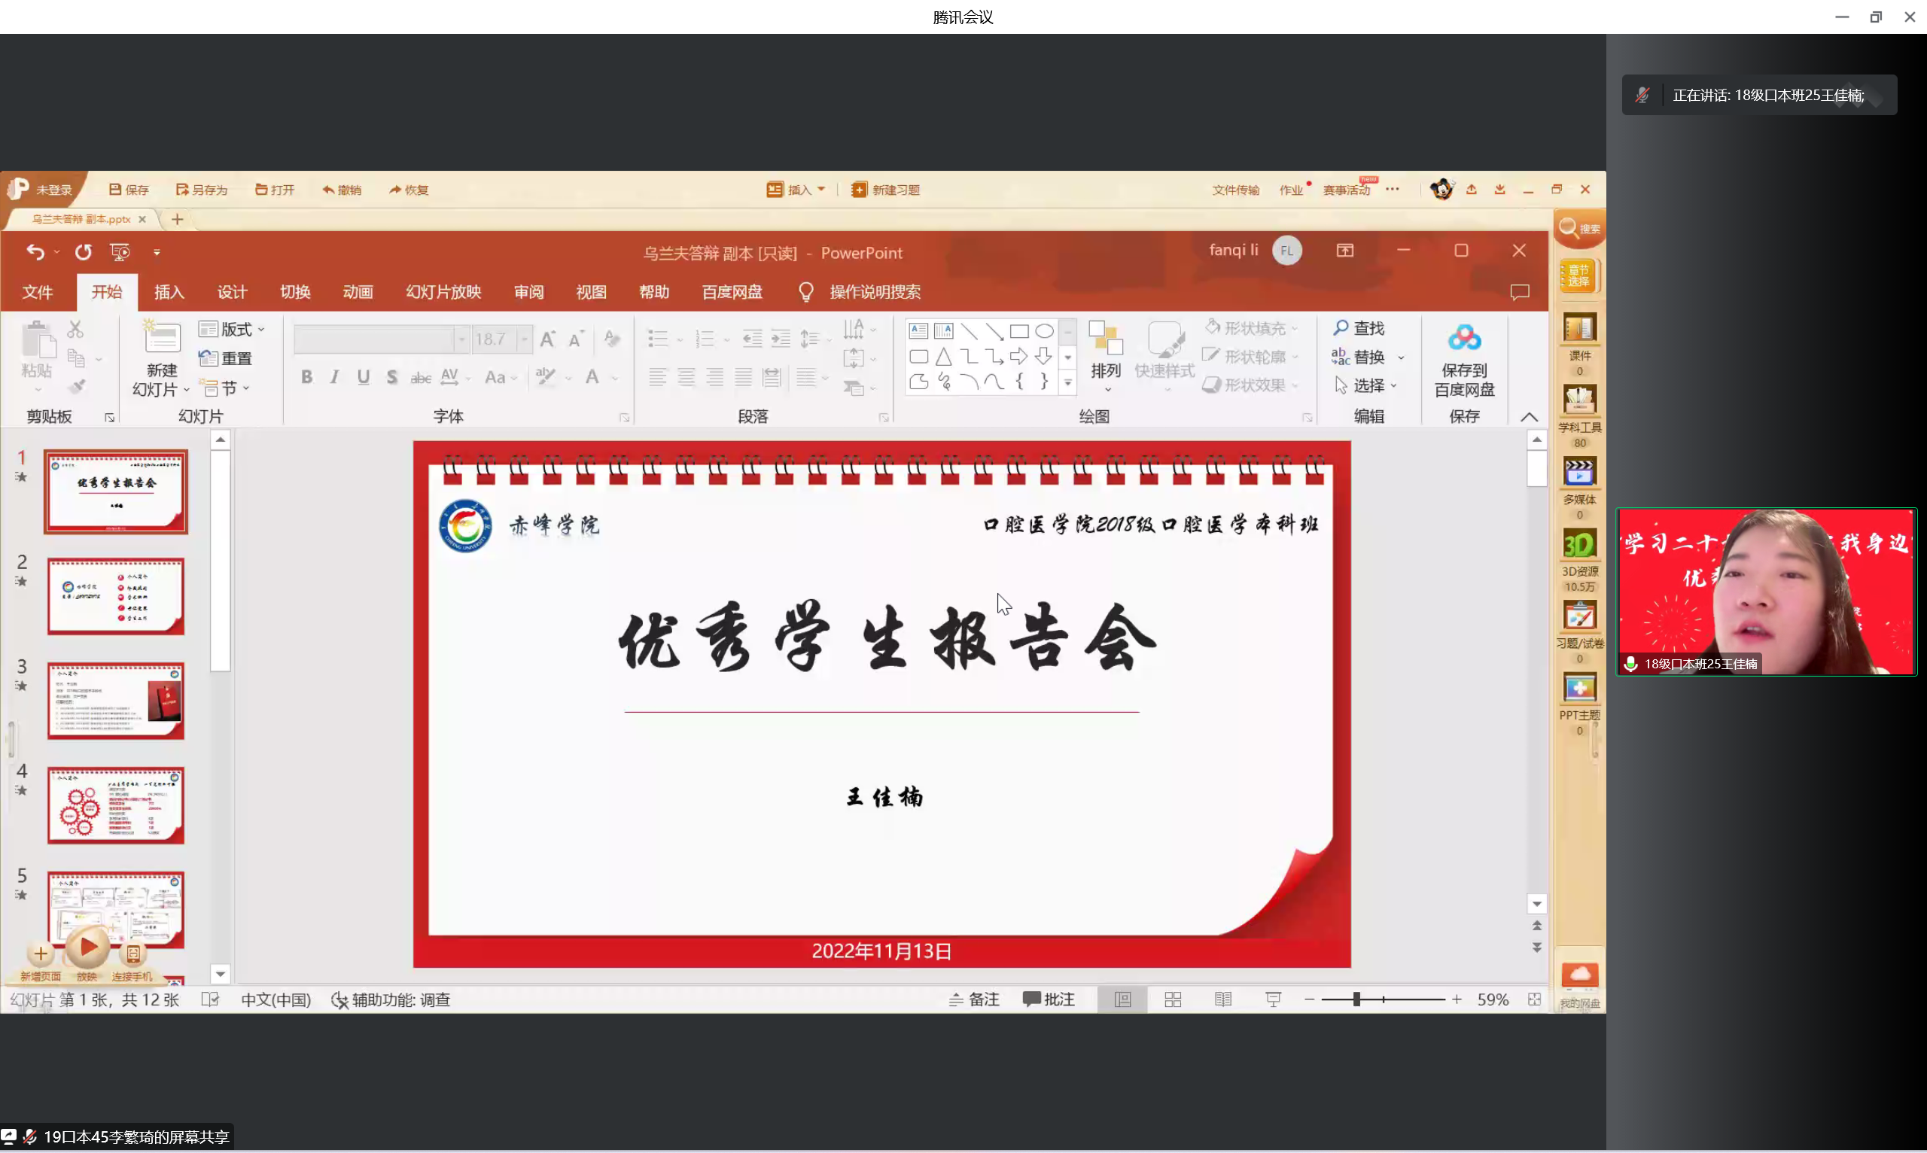Click the Find search icon
Viewport: 1927px width, 1153px height.
[x=1341, y=328]
